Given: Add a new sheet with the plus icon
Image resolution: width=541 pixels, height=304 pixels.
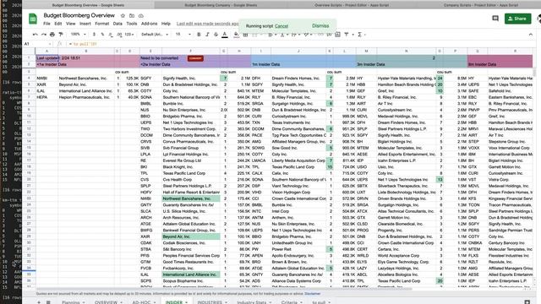Looking at the screenshot, I should [39, 302].
